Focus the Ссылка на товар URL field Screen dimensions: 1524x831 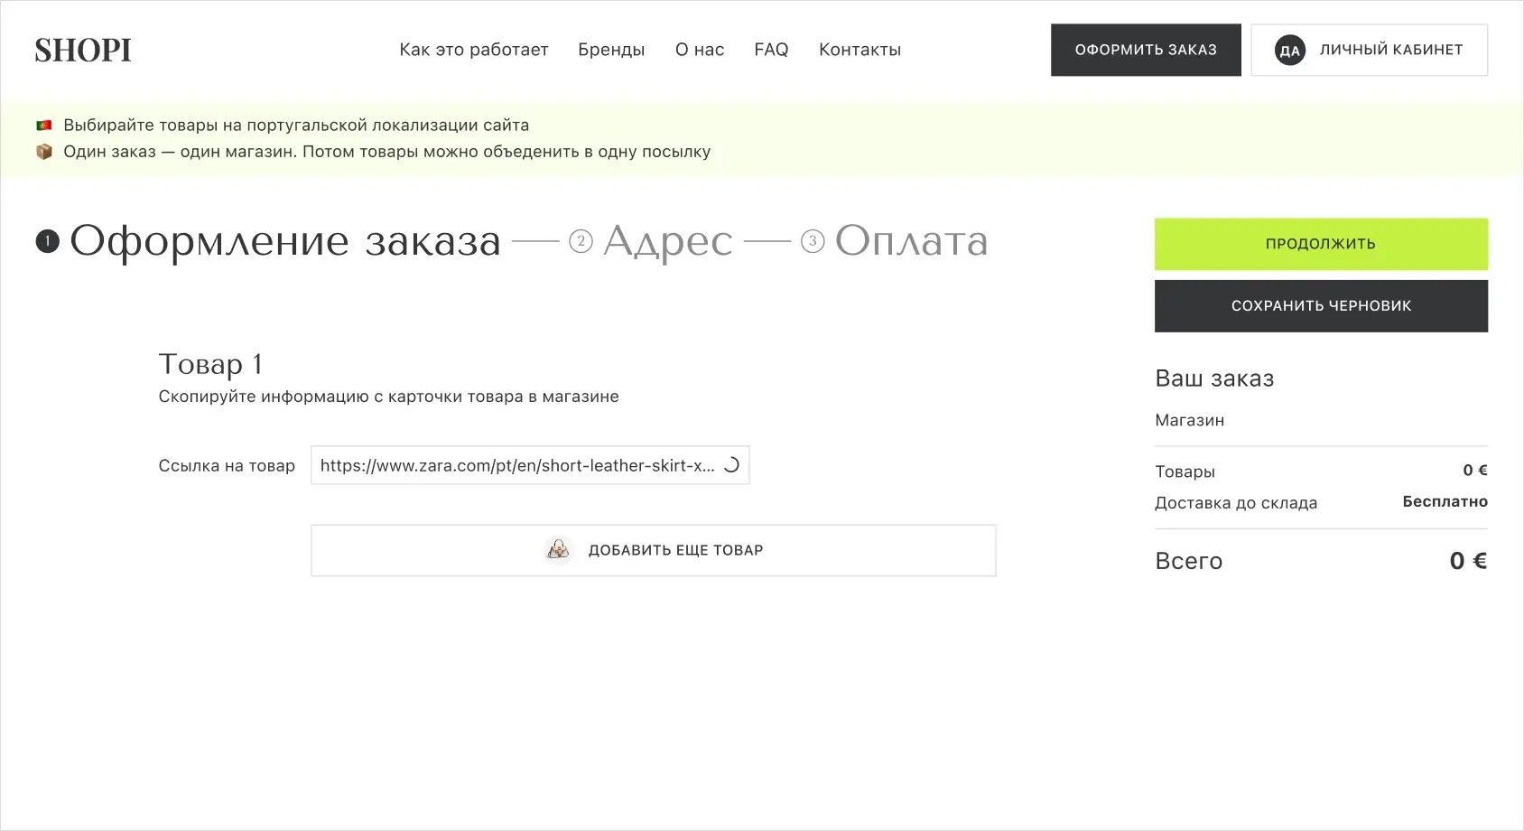(x=516, y=465)
